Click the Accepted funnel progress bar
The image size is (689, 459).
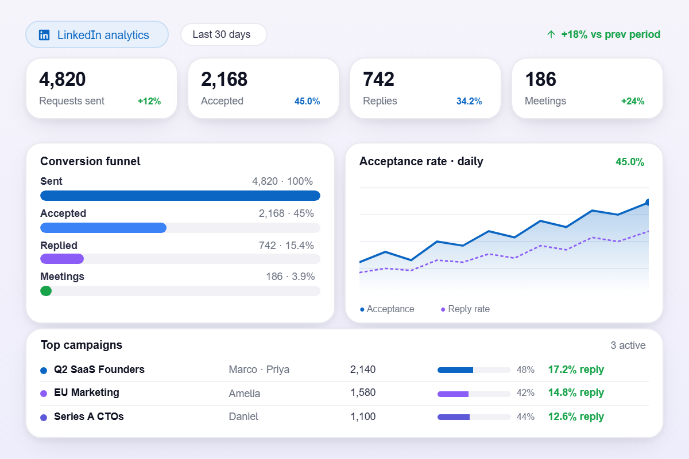pos(180,228)
